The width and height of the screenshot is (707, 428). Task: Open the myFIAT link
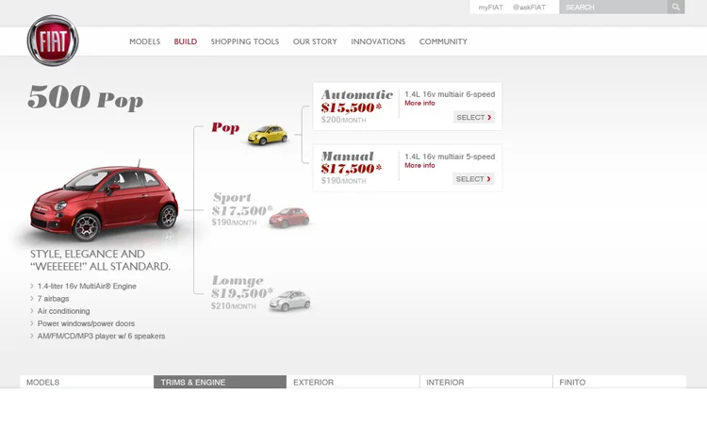click(490, 8)
